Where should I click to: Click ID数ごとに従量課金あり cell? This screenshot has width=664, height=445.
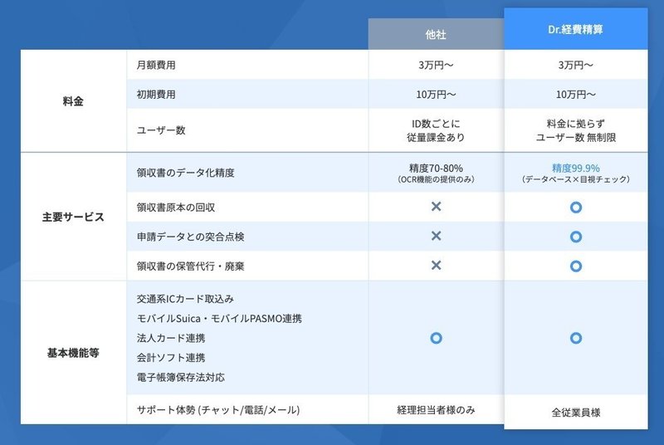point(436,130)
